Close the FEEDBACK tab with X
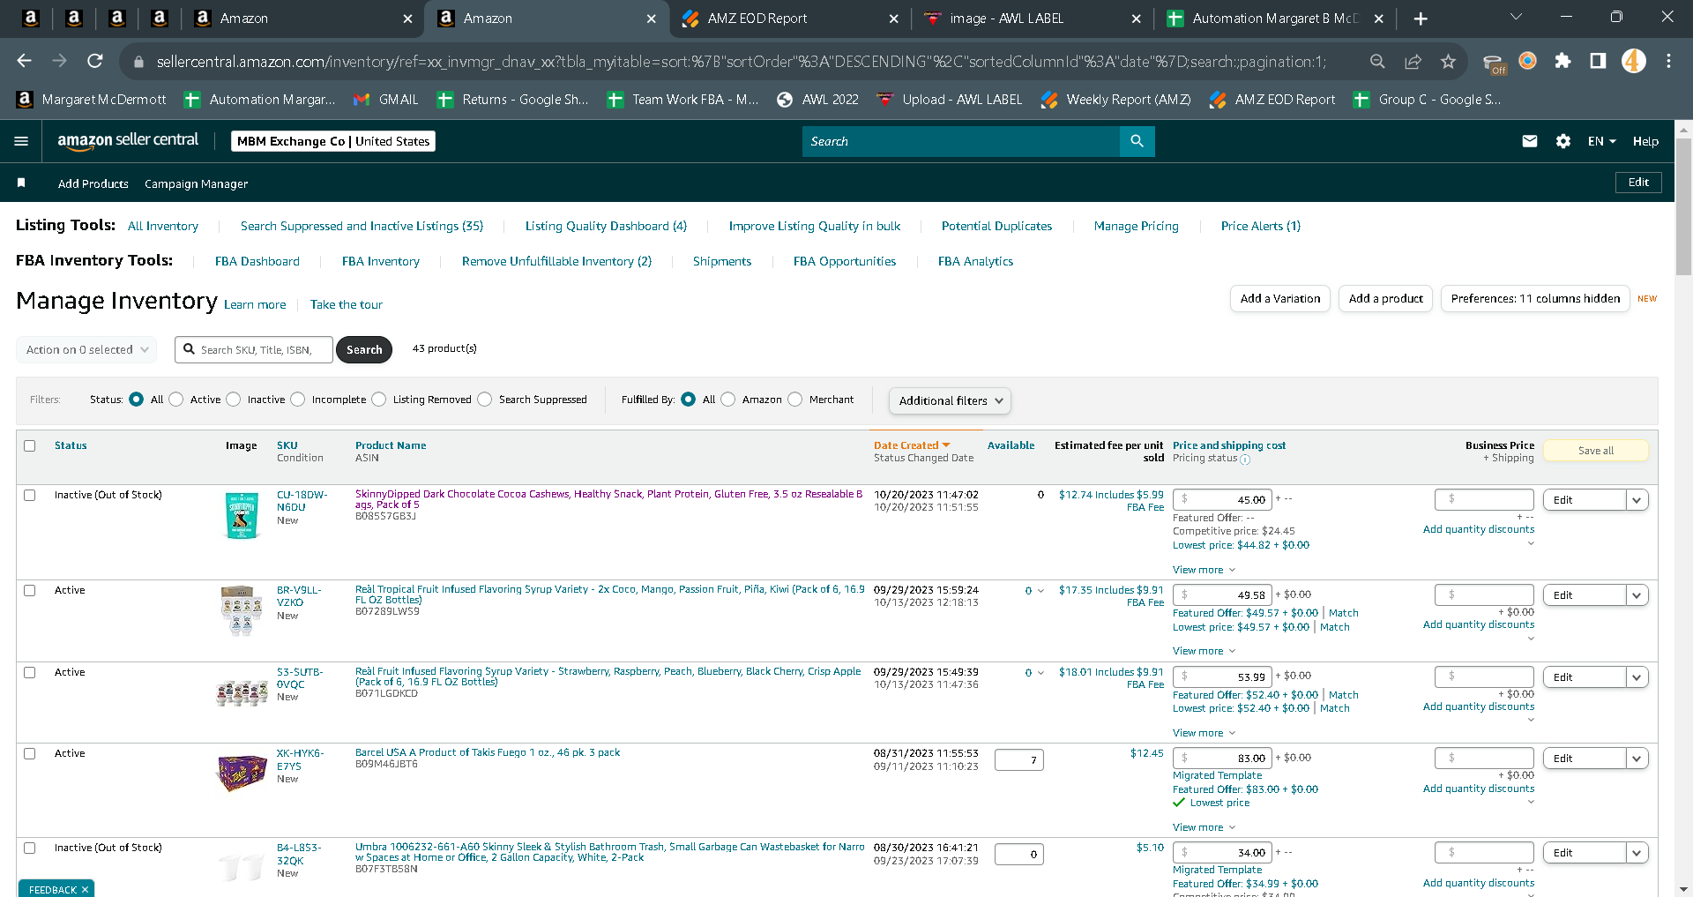This screenshot has height=897, width=1693. (x=85, y=890)
